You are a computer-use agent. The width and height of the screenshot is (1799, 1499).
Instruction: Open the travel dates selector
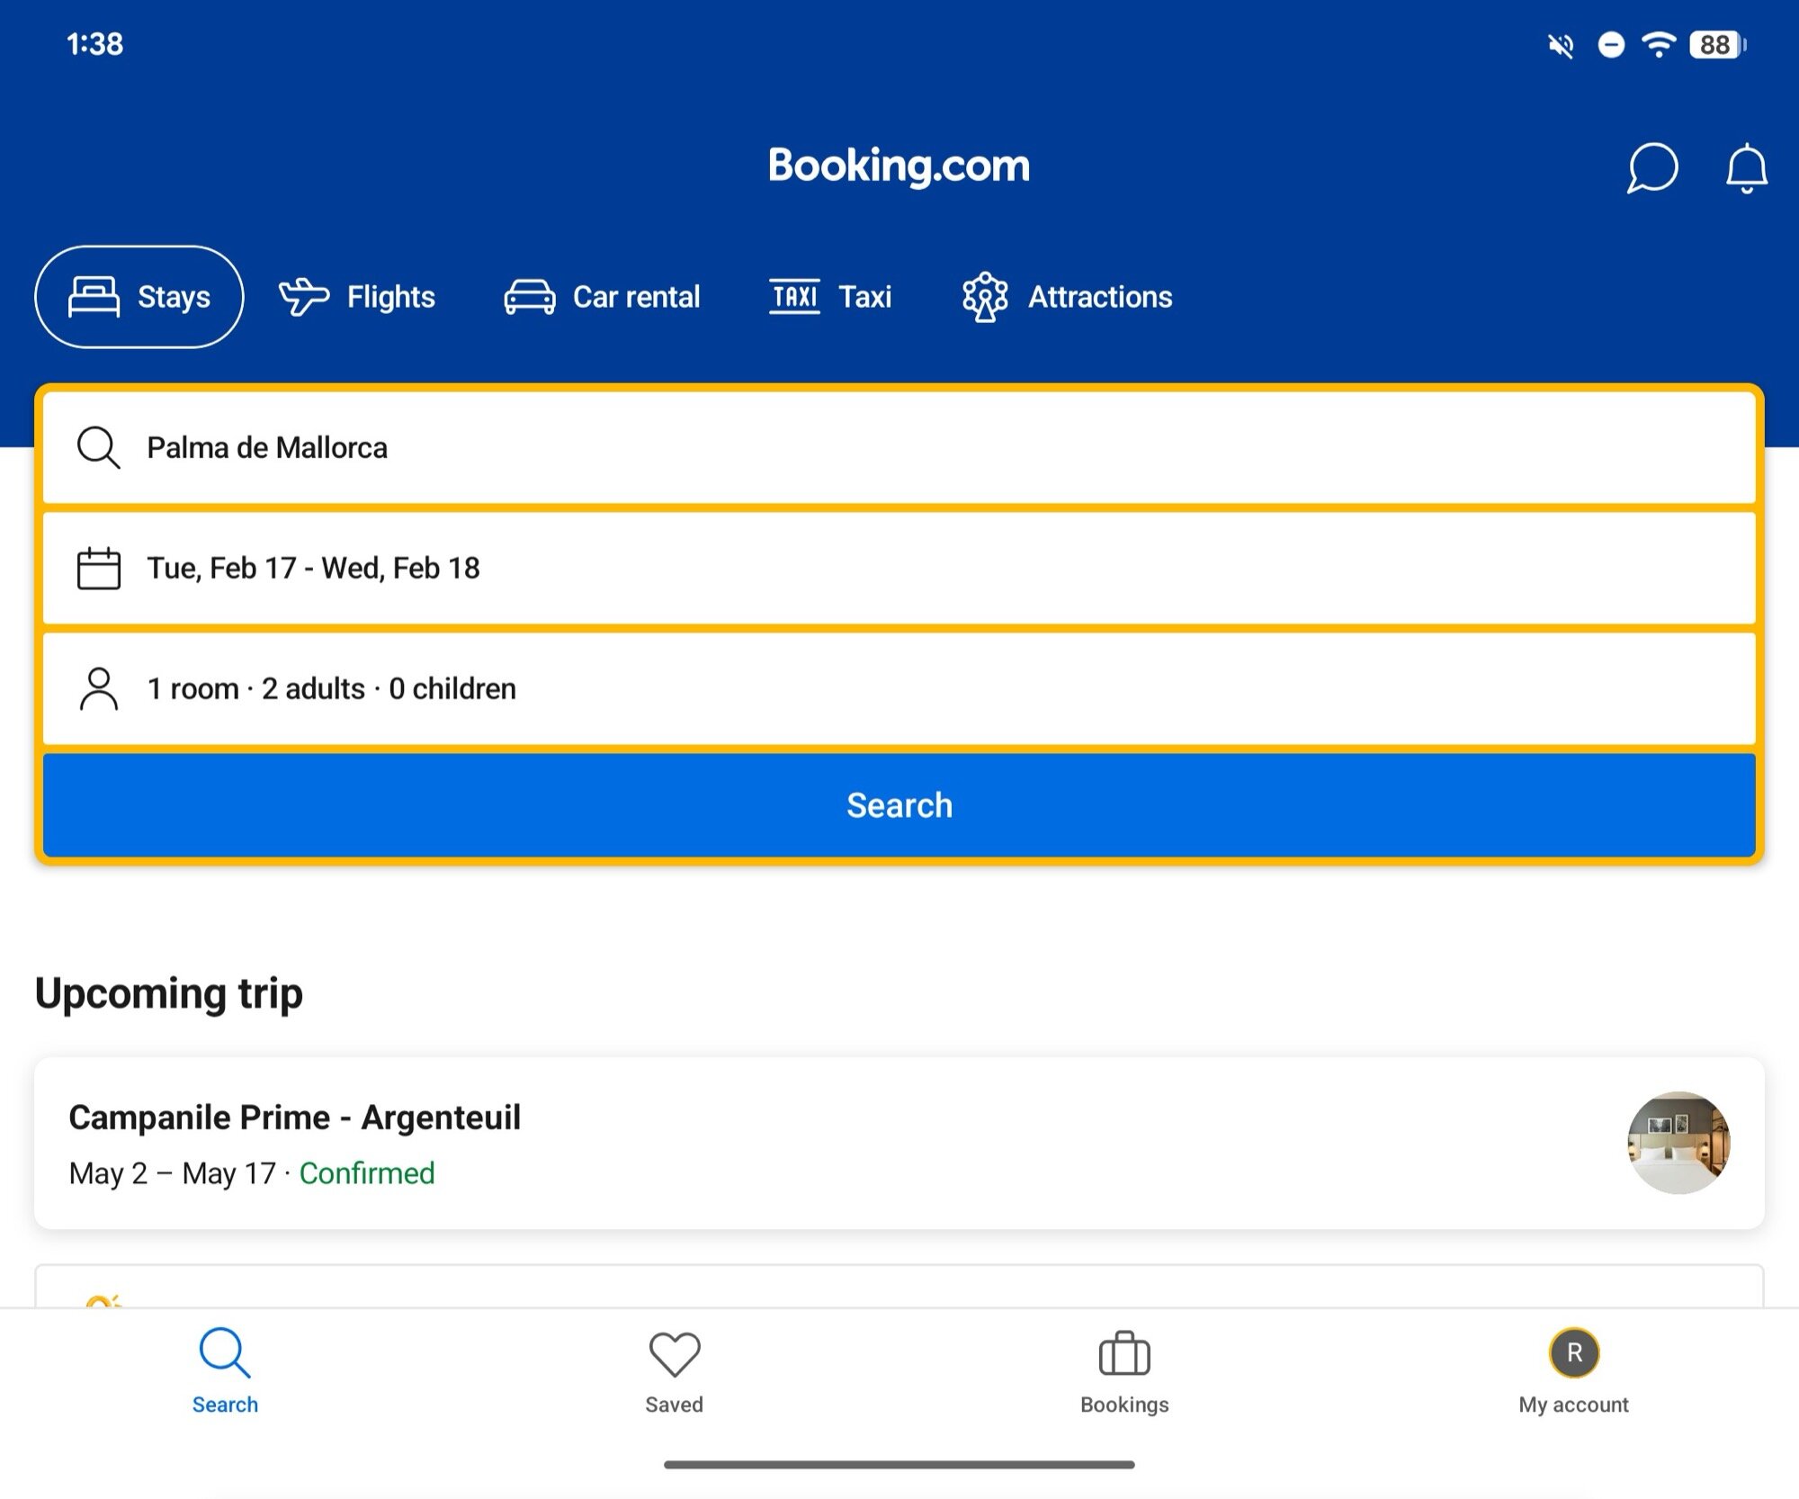(899, 568)
